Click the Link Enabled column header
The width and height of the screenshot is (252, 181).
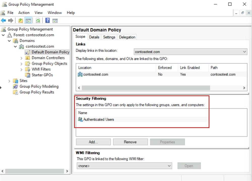[193, 68]
